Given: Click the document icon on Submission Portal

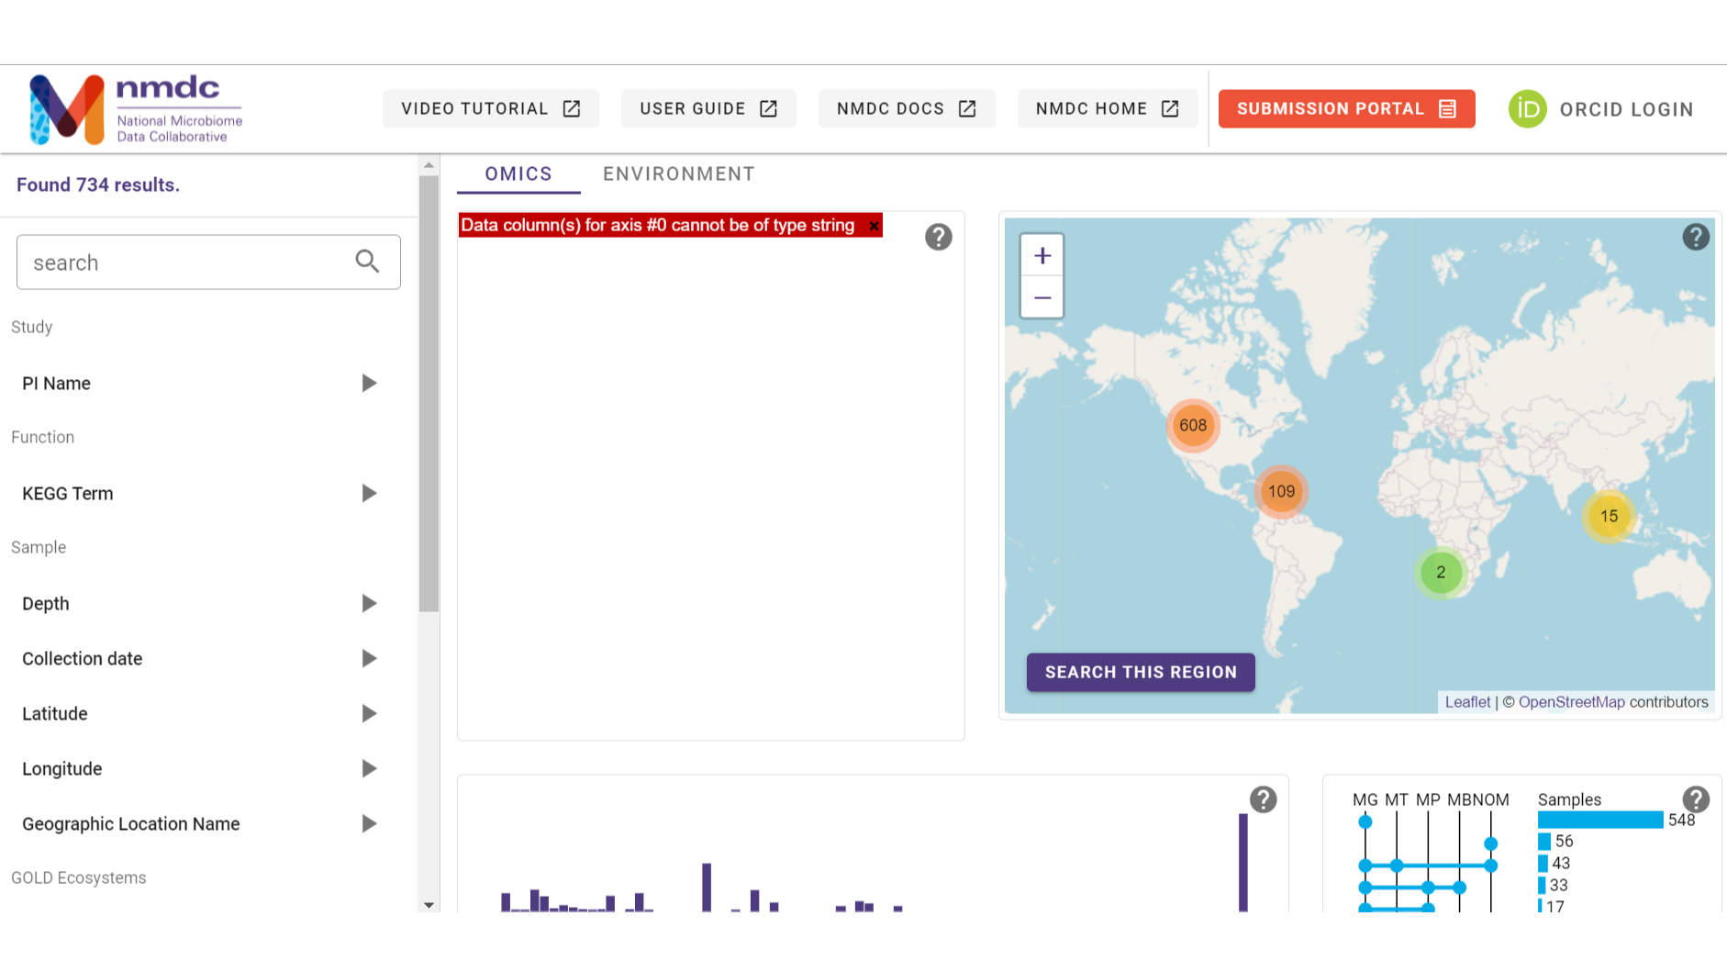Looking at the screenshot, I should [x=1448, y=109].
